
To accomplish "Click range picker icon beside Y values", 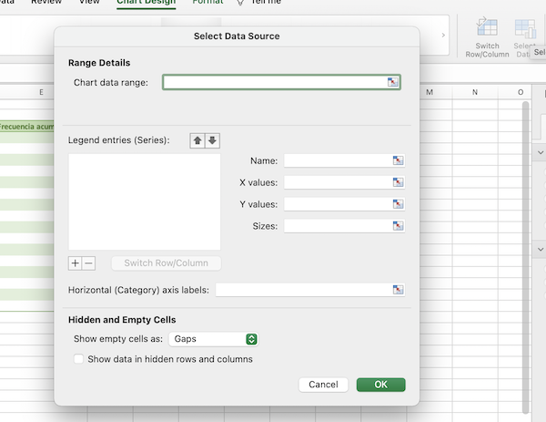I will pos(398,204).
